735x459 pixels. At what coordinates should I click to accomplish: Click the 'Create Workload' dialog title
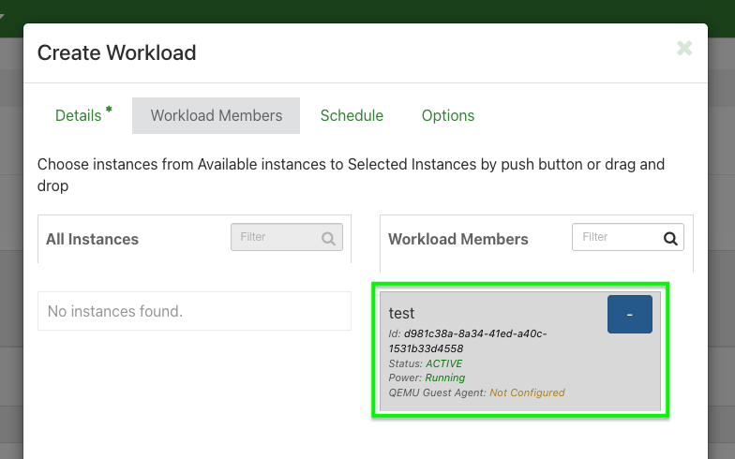click(116, 52)
